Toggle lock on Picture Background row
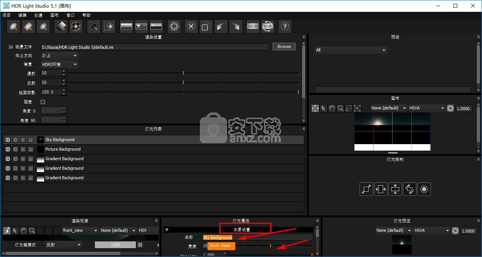The image size is (482, 257). pyautogui.click(x=30, y=149)
